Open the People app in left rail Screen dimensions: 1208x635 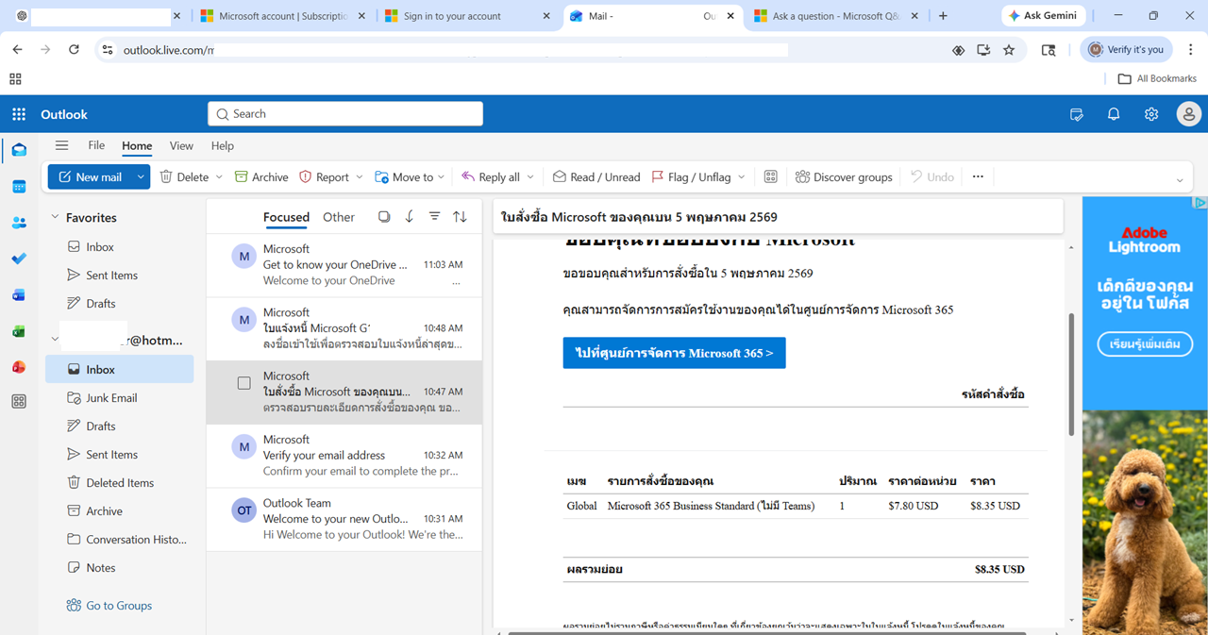tap(19, 223)
